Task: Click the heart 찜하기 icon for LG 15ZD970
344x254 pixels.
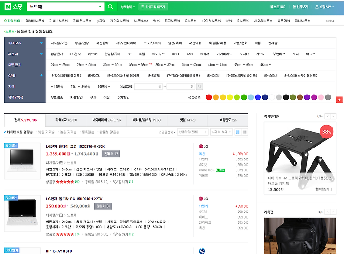Action: pyautogui.click(x=115, y=182)
